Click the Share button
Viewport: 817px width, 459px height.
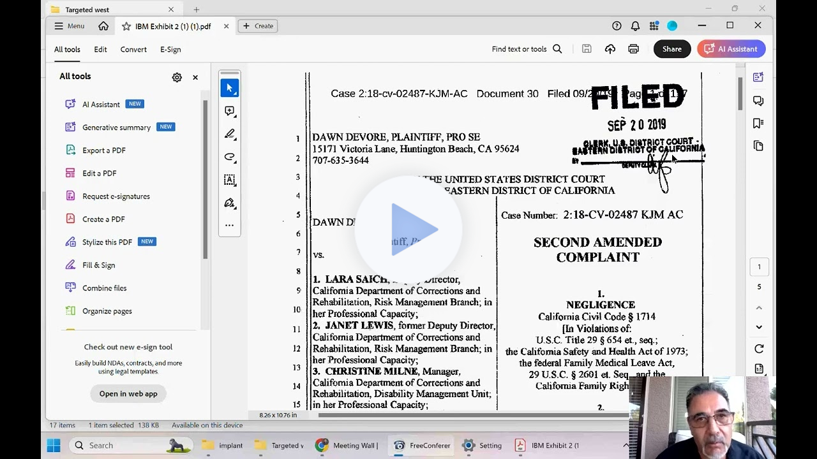(671, 49)
